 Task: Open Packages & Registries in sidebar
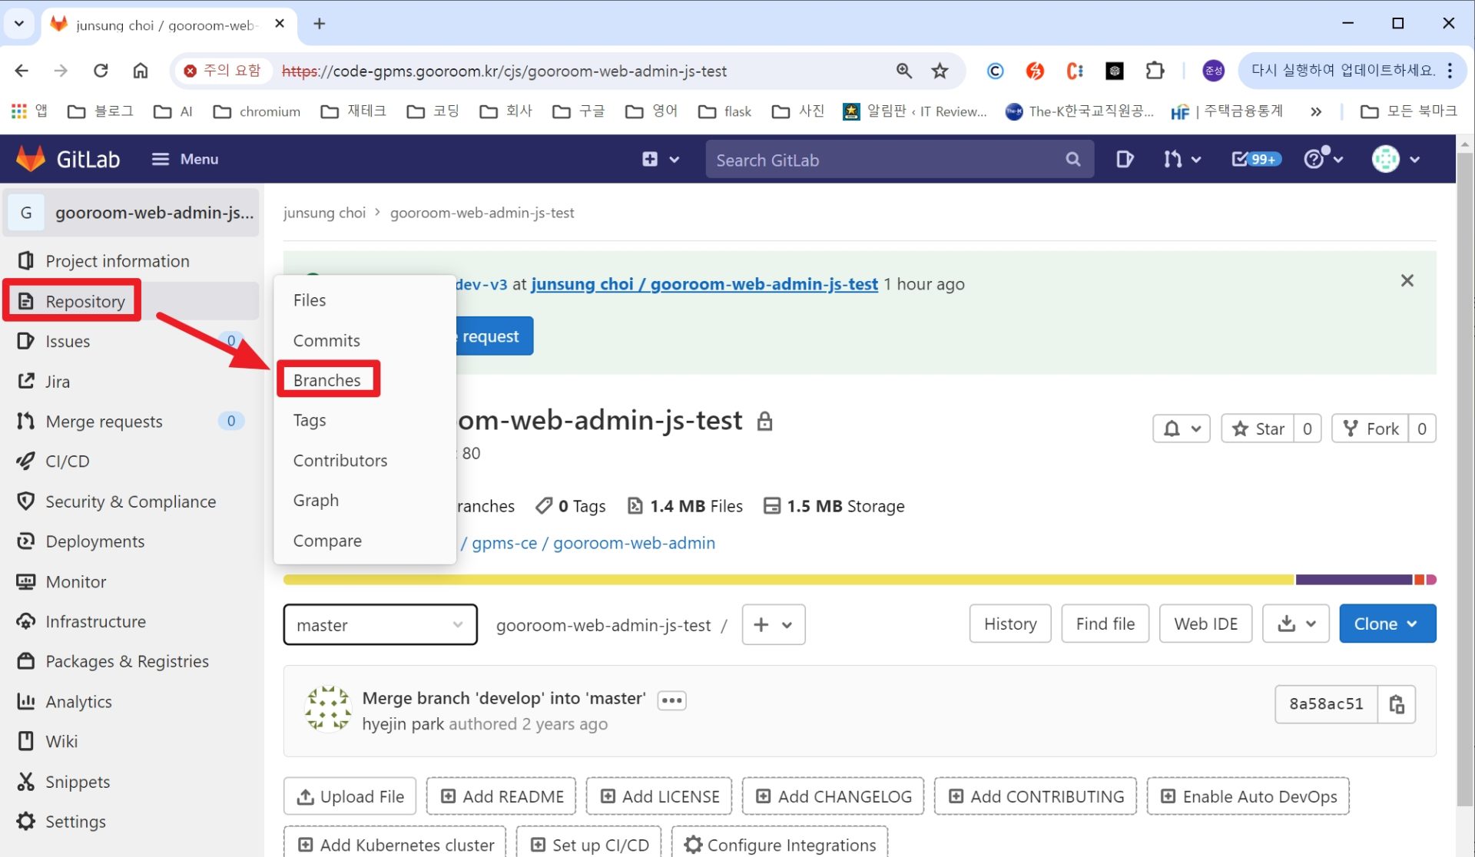(x=127, y=660)
